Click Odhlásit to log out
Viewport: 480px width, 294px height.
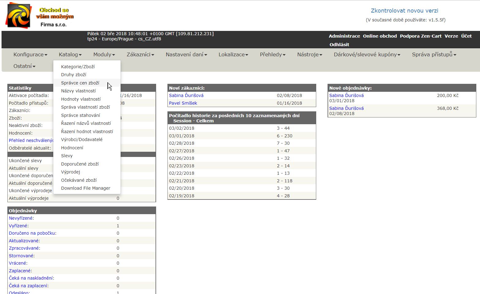(x=339, y=45)
